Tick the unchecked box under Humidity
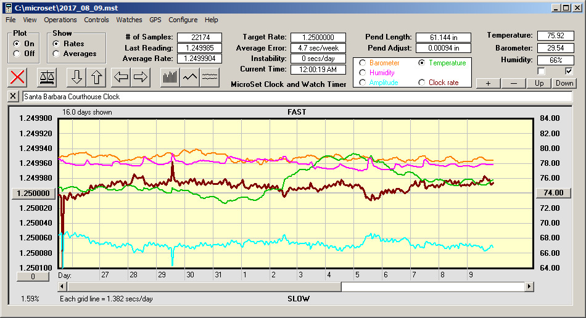This screenshot has width=586, height=318. coord(542,71)
